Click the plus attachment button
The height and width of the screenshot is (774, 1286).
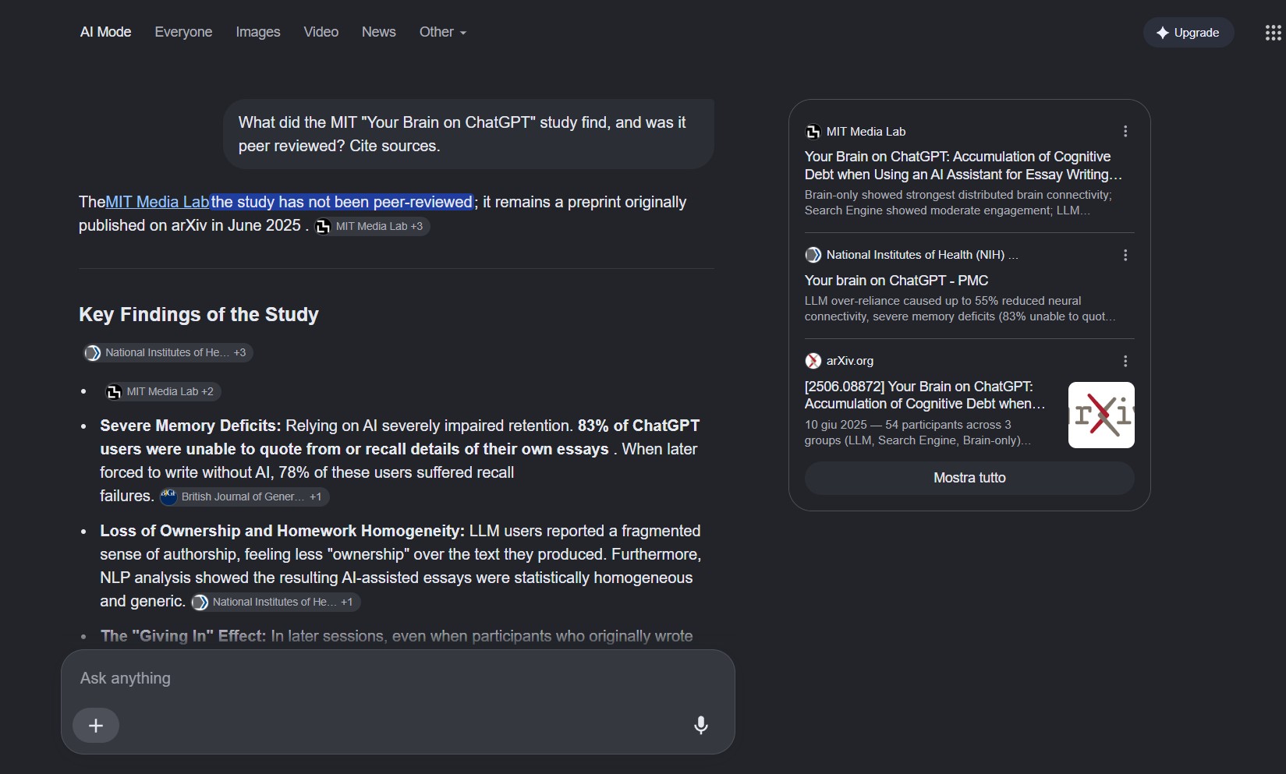point(96,726)
